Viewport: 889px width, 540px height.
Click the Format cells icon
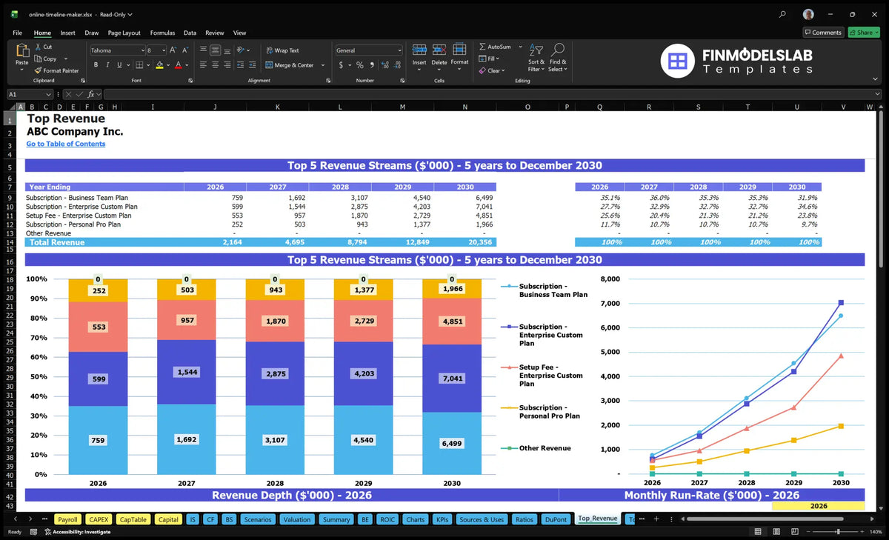click(x=459, y=50)
